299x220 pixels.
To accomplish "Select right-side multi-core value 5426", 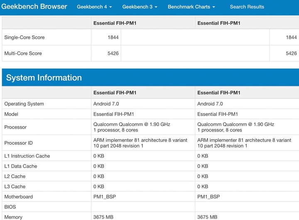I will pyautogui.click(x=292, y=53).
